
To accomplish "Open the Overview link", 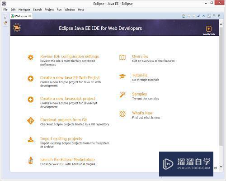I will tap(140, 56).
